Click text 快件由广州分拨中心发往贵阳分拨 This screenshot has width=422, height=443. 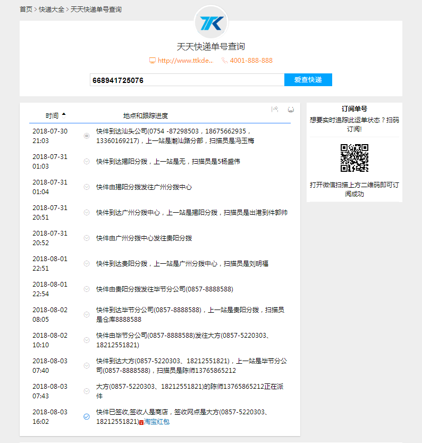(144, 238)
